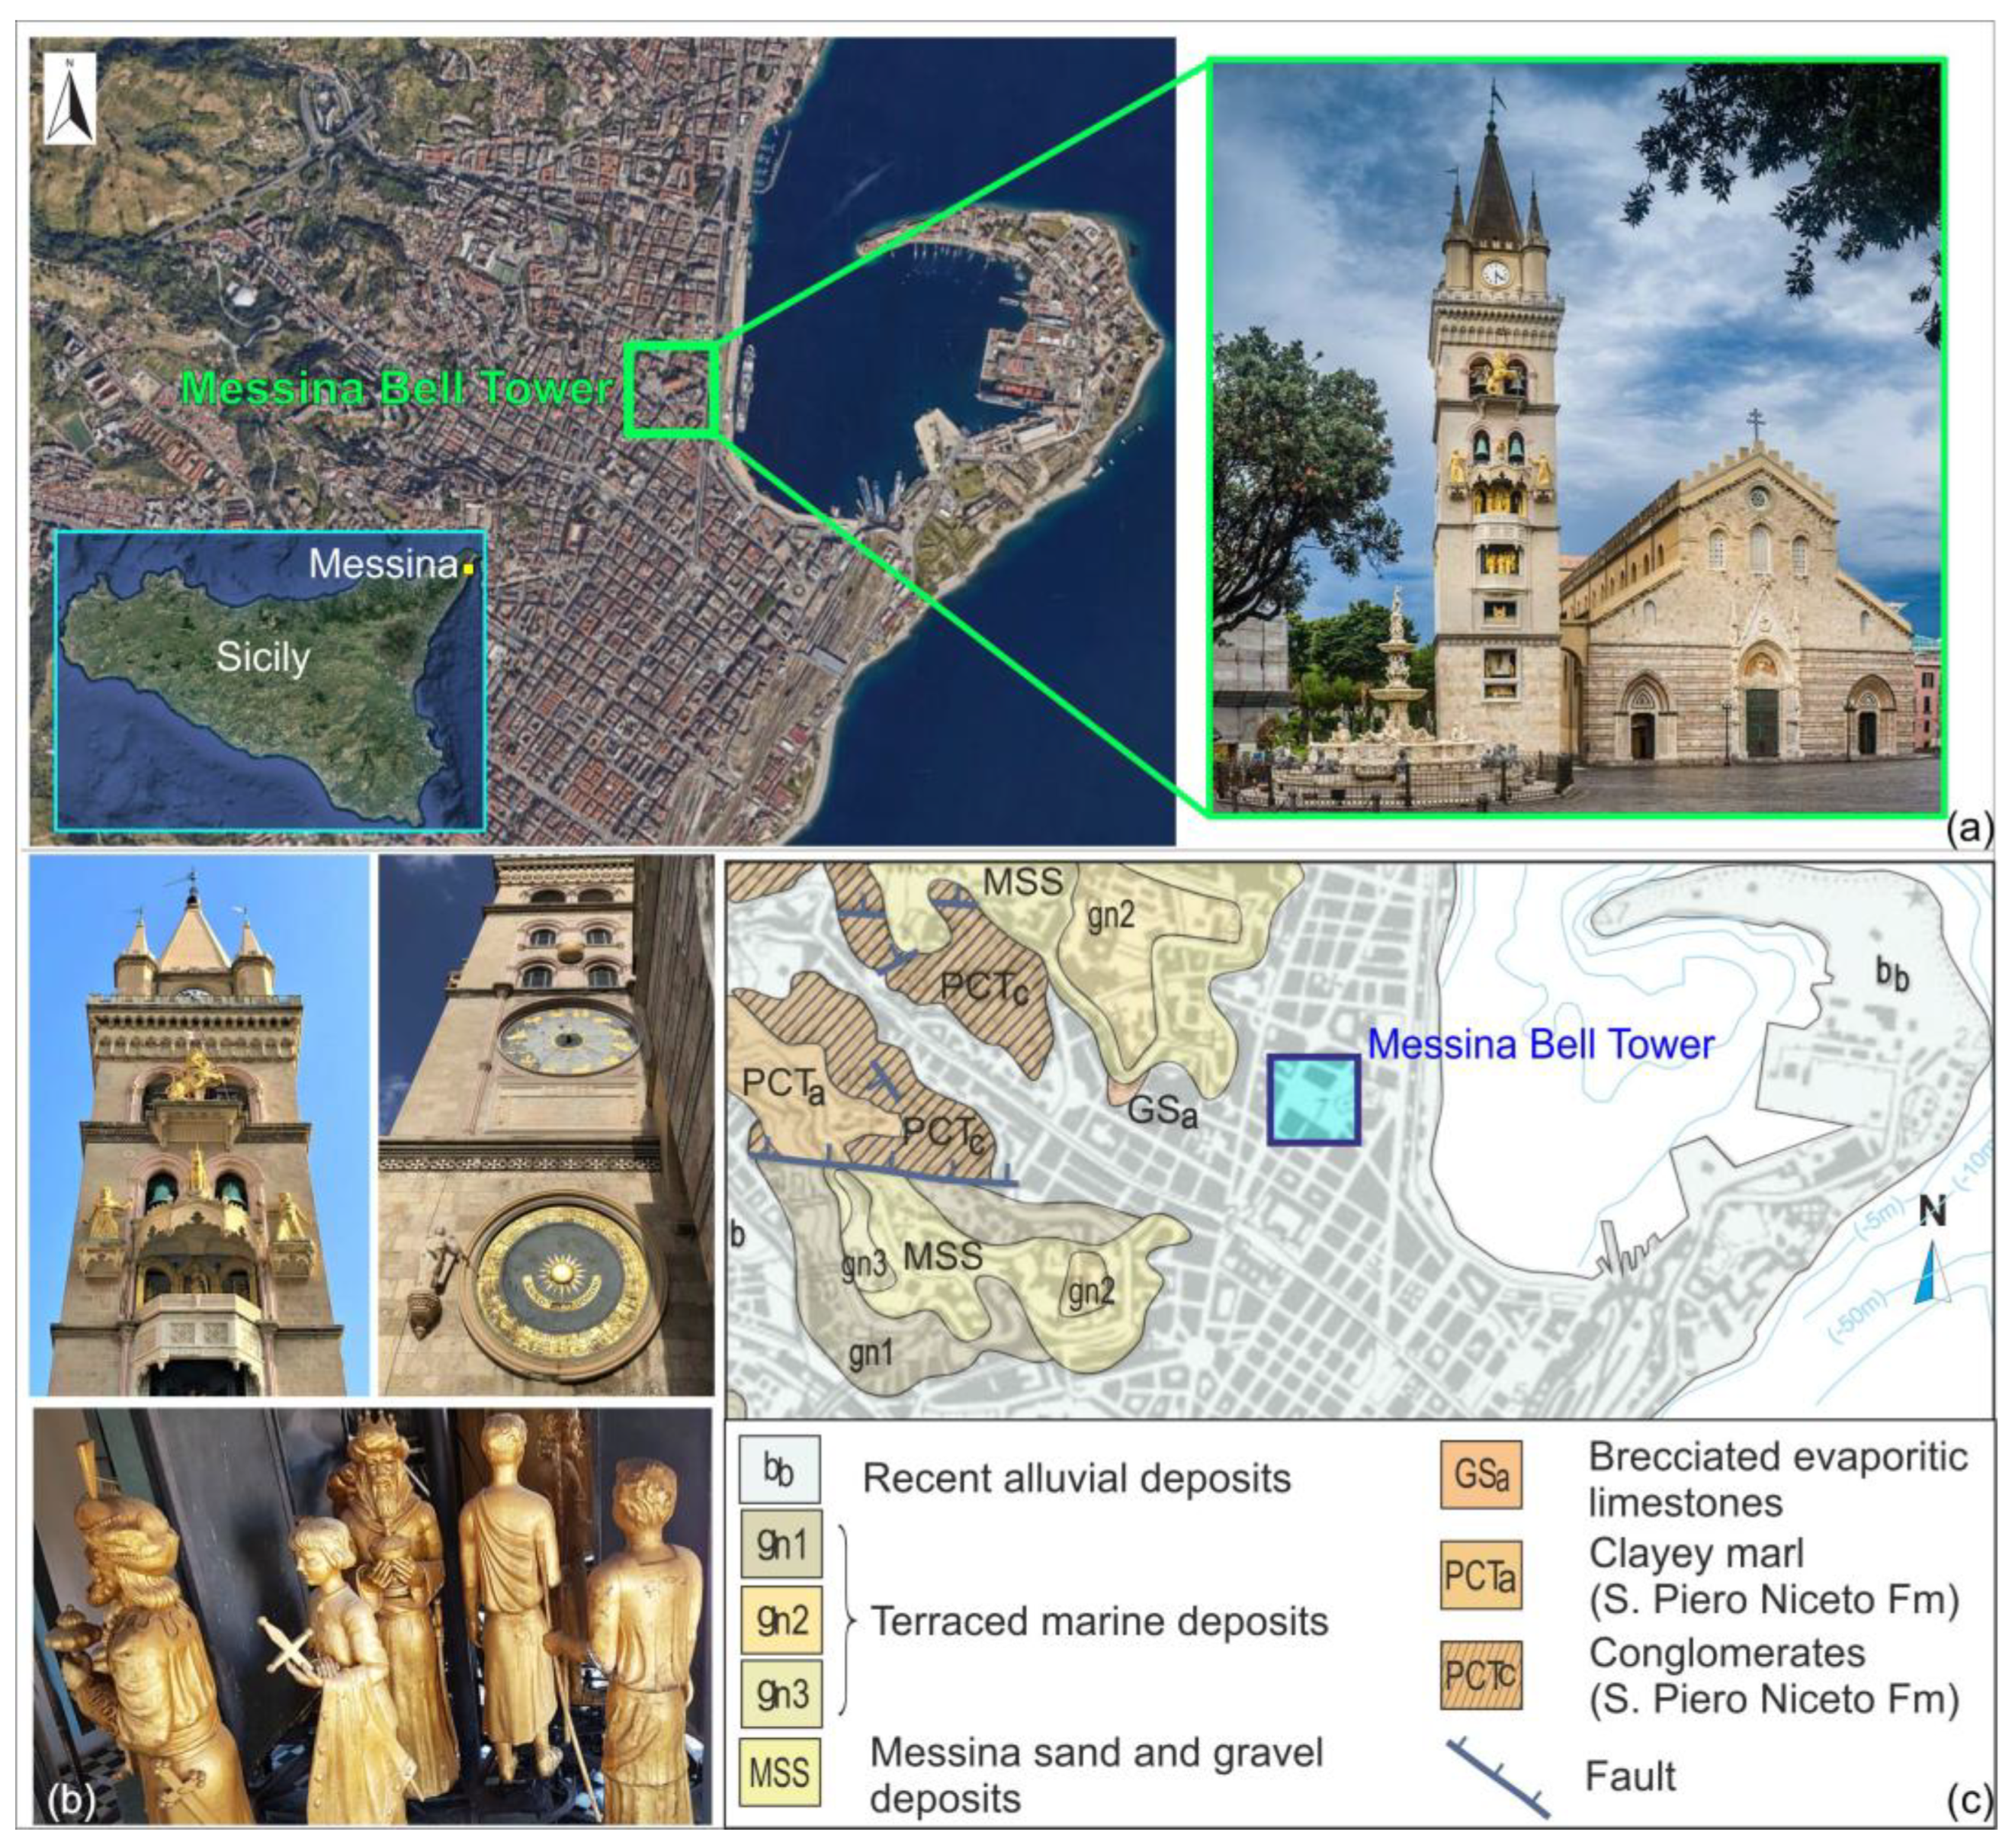Viewport: 2015px width, 1848px height.
Task: Select the bb recent alluvial deposits swatch
Action: click(x=780, y=1470)
